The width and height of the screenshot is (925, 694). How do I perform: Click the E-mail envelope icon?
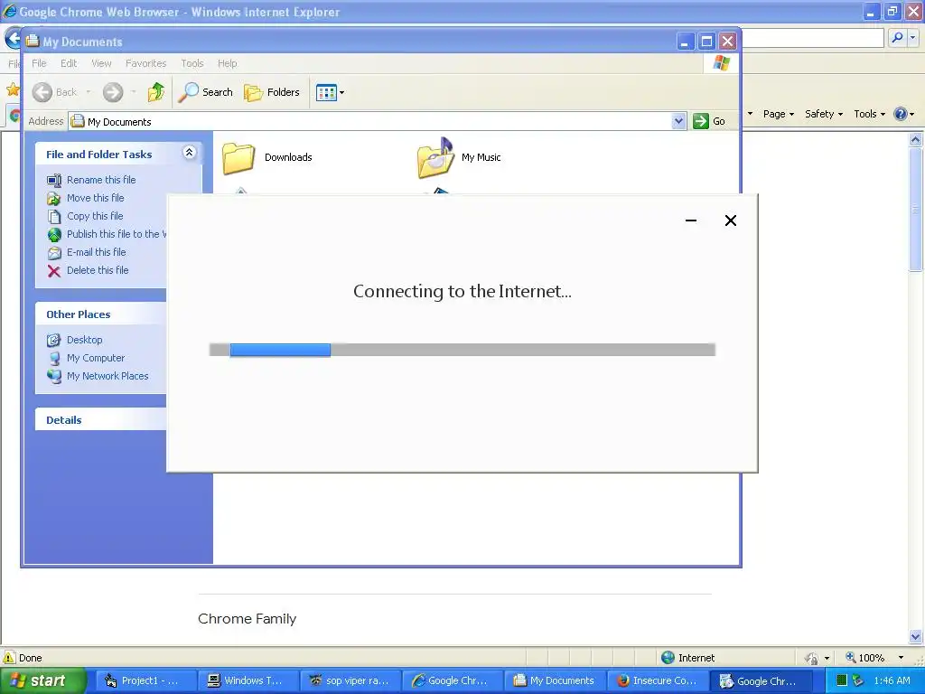[53, 253]
